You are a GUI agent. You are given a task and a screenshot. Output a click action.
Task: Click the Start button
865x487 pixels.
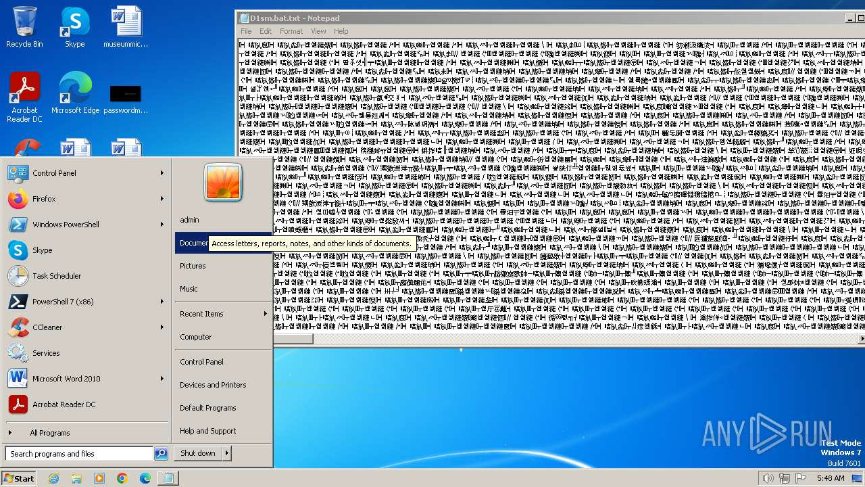[x=19, y=478]
